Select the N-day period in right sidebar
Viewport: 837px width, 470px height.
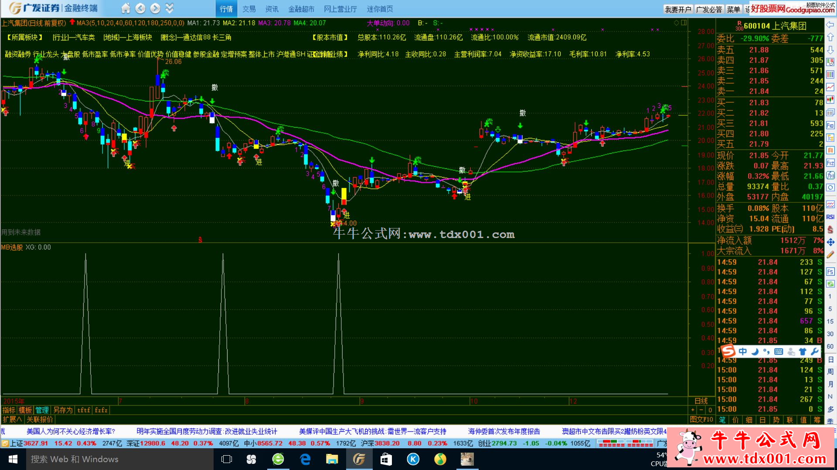tap(830, 397)
